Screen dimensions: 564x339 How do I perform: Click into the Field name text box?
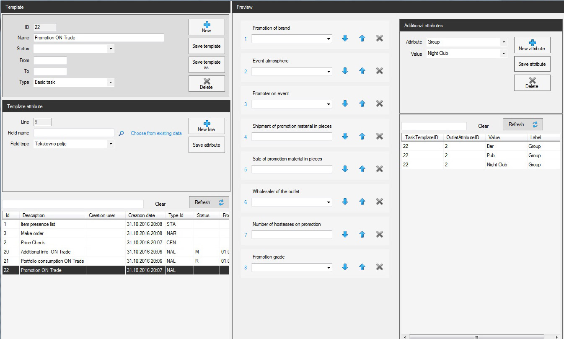pos(74,133)
